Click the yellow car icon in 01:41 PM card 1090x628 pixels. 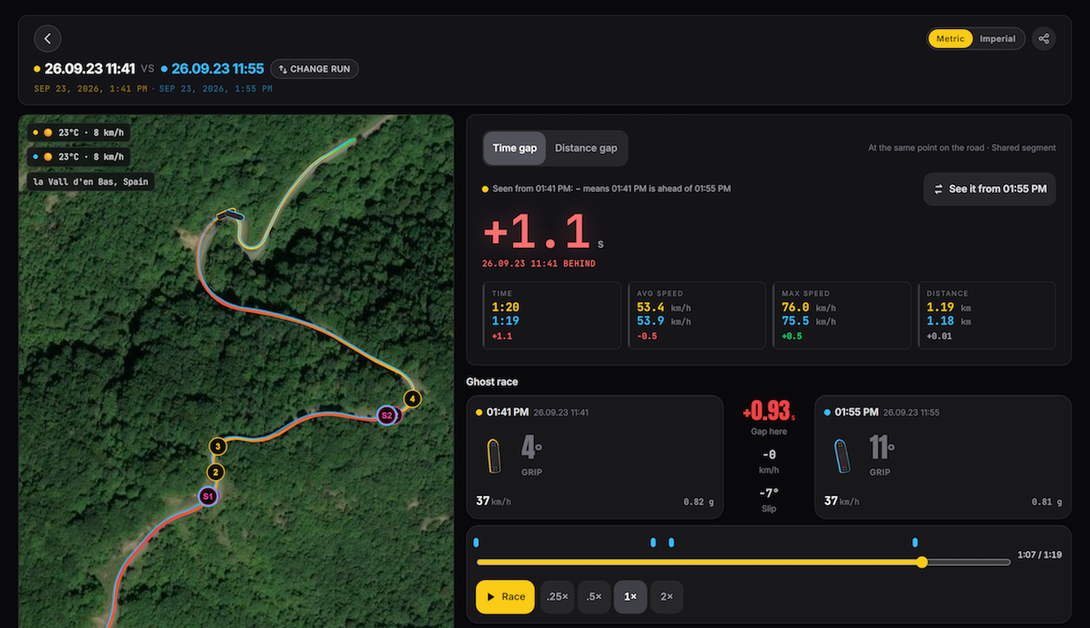tap(494, 456)
